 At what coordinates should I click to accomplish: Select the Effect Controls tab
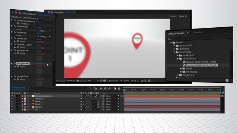point(29,14)
